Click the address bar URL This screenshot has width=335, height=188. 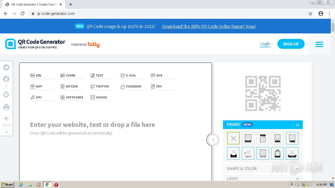[x=56, y=14]
